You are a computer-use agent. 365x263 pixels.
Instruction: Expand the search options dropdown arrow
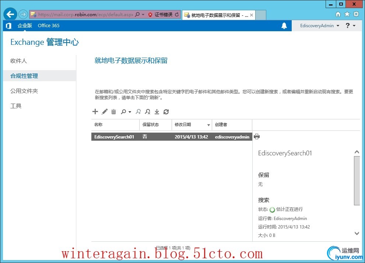pyautogui.click(x=130, y=112)
